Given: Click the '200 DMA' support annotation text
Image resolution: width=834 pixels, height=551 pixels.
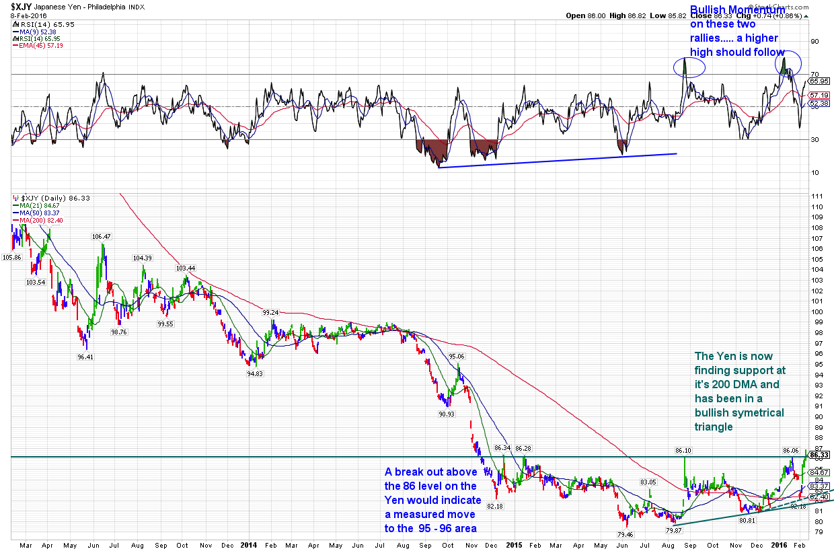Looking at the screenshot, I should point(739,390).
